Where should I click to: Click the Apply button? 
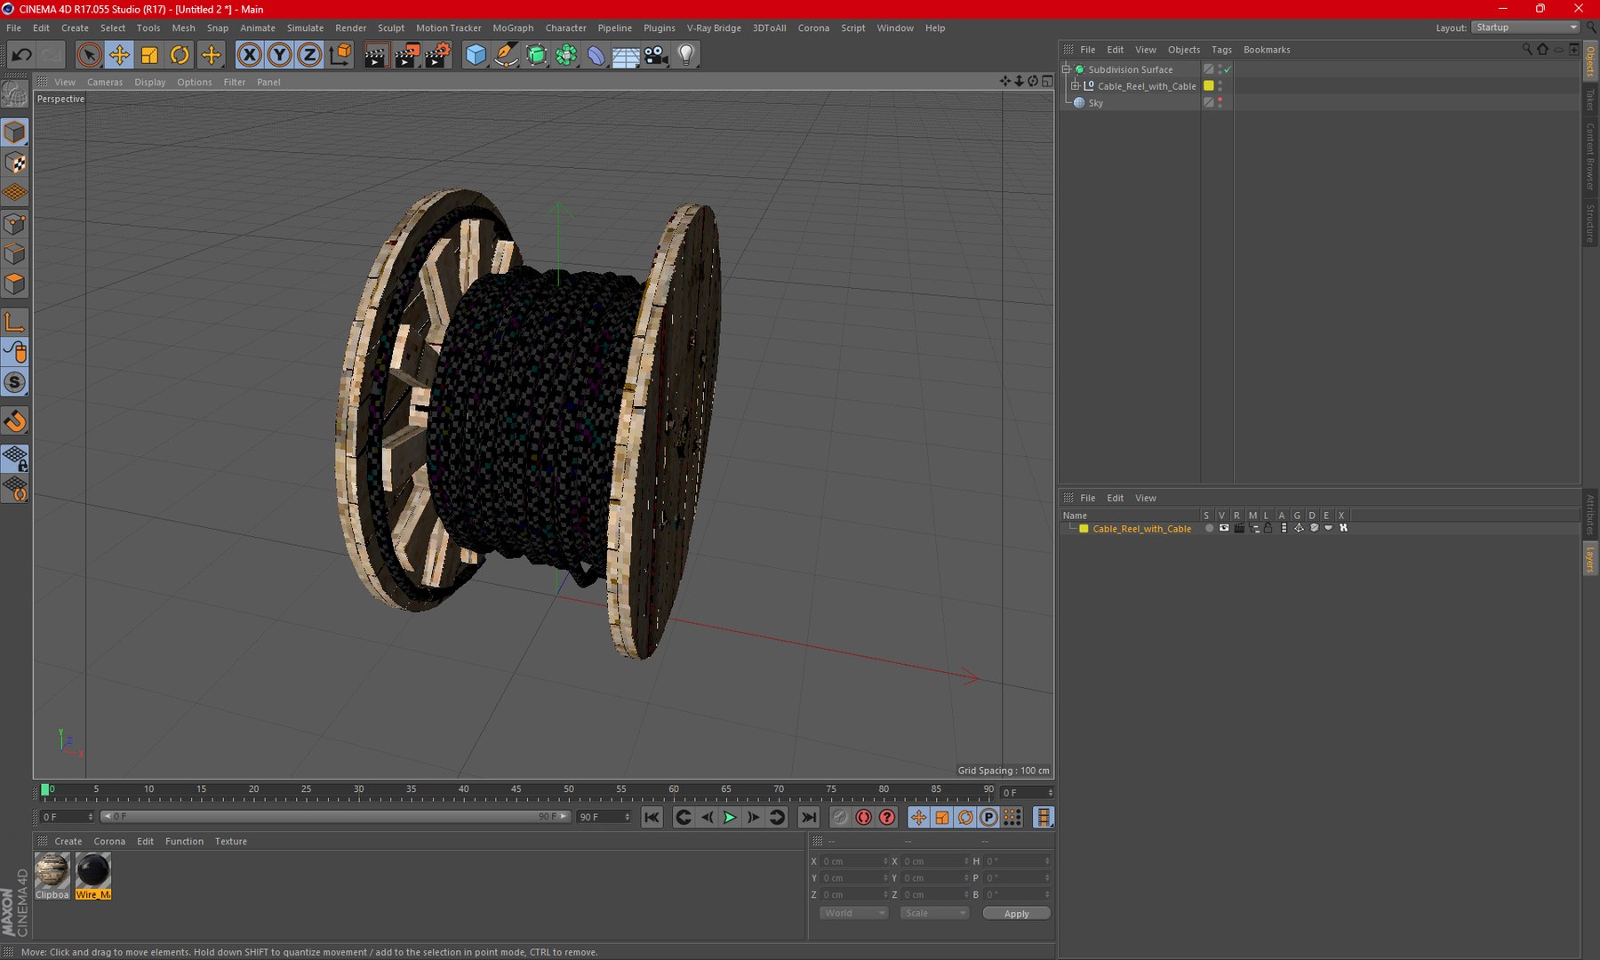[x=1016, y=913]
